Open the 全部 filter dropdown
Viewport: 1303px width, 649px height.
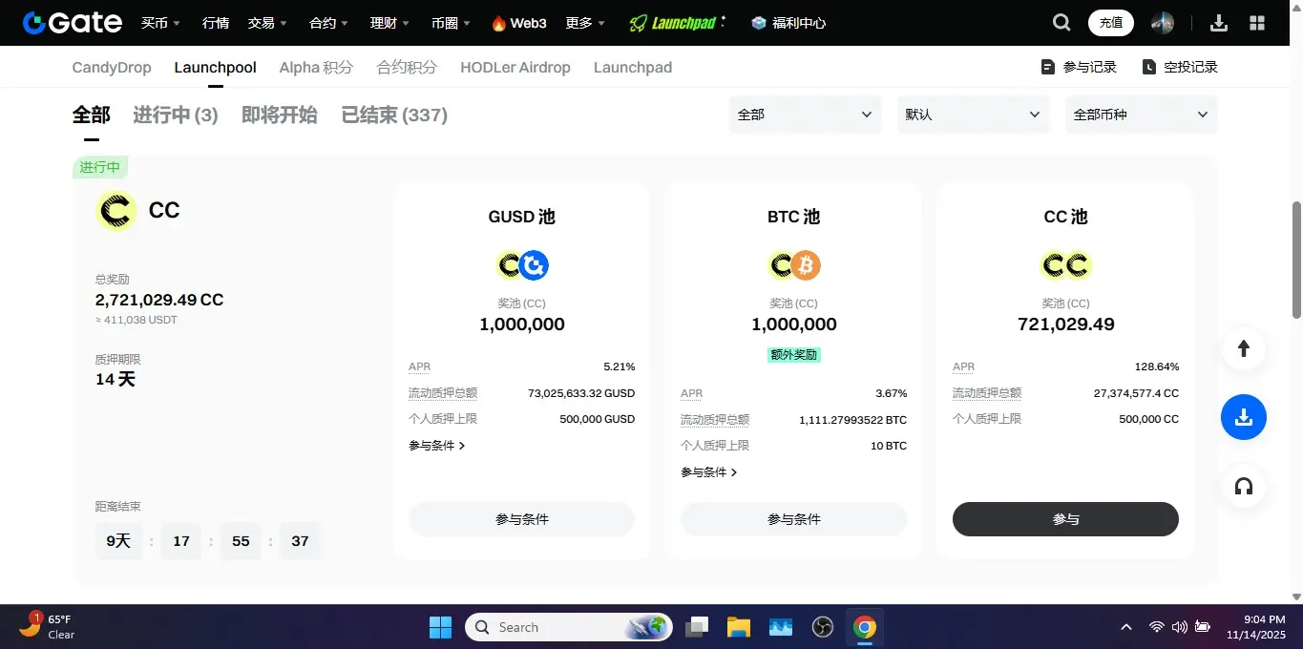click(805, 115)
